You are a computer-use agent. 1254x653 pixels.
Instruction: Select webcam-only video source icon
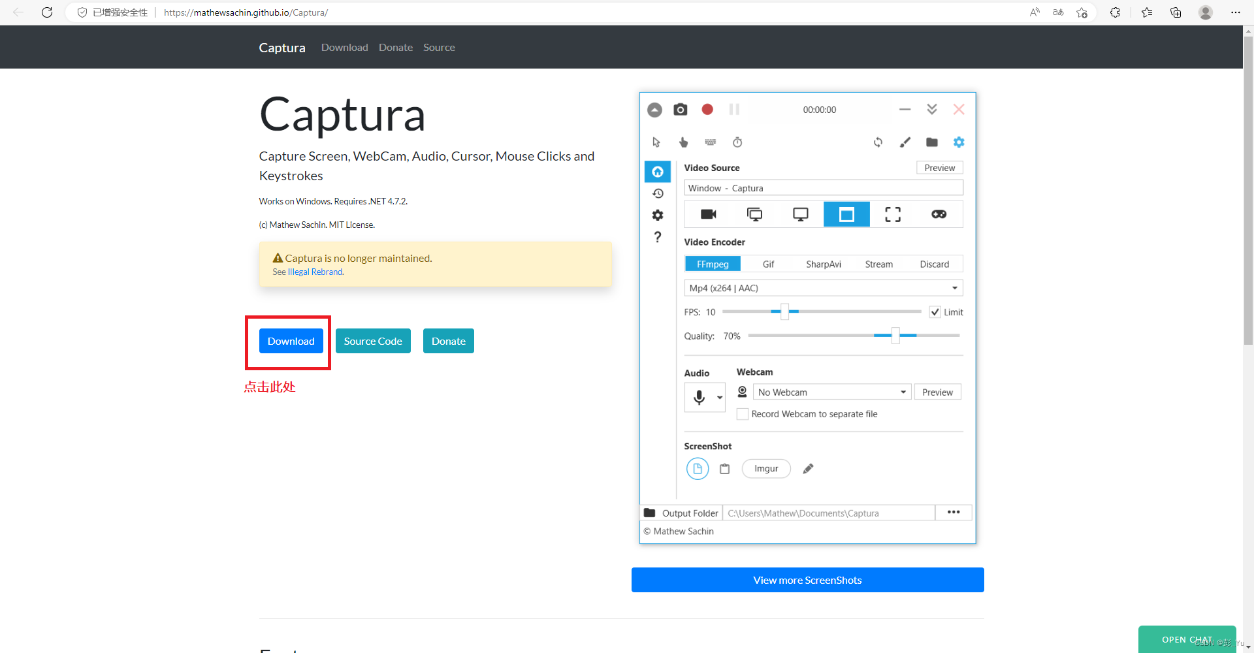click(709, 214)
